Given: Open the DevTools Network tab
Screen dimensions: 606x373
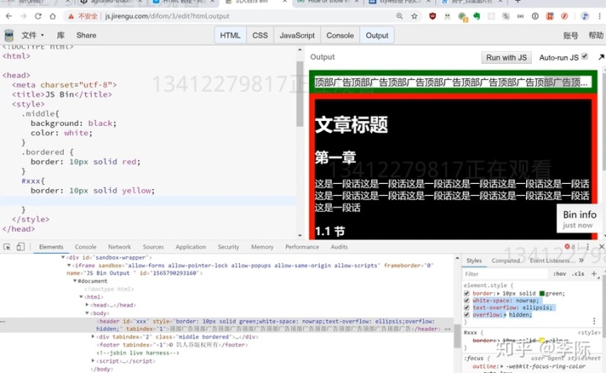Looking at the screenshot, I should [120, 247].
